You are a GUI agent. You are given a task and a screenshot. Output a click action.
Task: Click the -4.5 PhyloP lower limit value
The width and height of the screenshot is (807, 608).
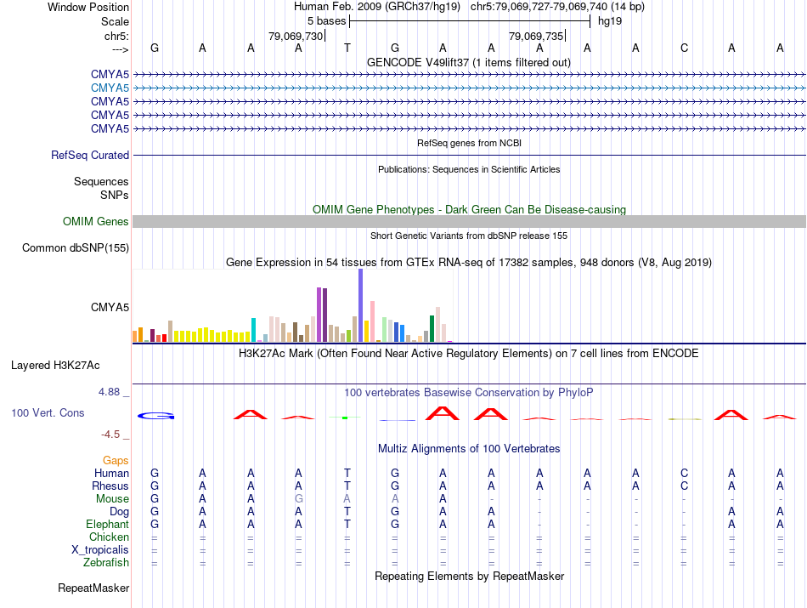tap(110, 435)
